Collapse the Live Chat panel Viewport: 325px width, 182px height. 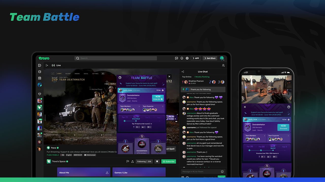click(183, 72)
